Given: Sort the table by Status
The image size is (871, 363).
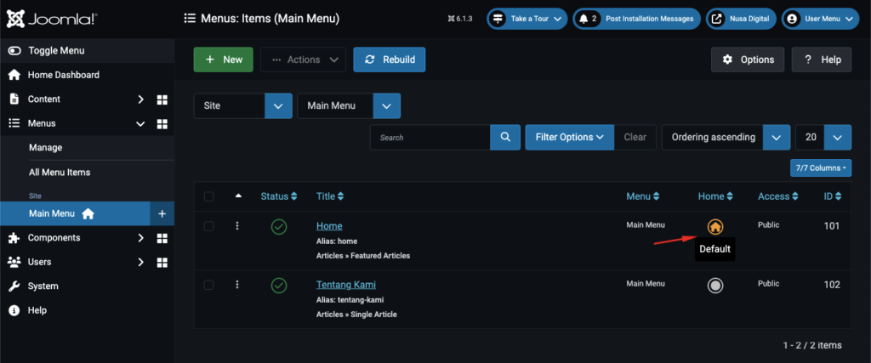Looking at the screenshot, I should coord(279,196).
